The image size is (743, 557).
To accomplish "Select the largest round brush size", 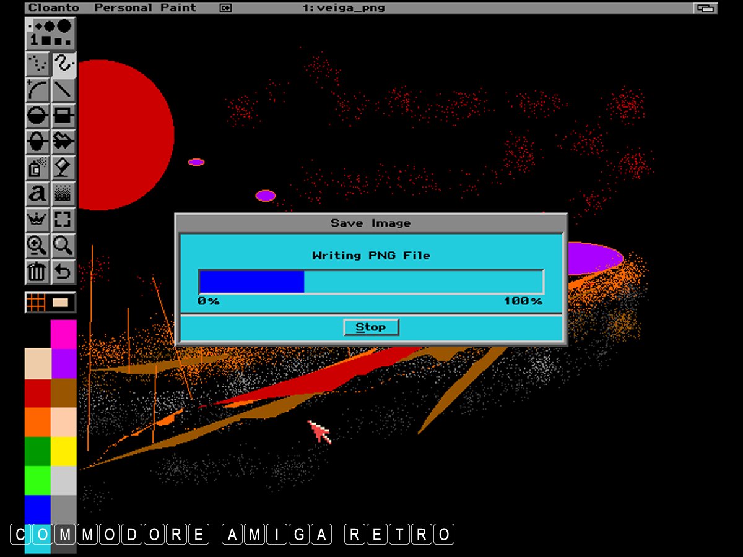I will pos(64,27).
